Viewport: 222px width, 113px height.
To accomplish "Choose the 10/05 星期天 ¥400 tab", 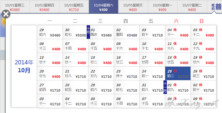I will [x=133, y=7].
